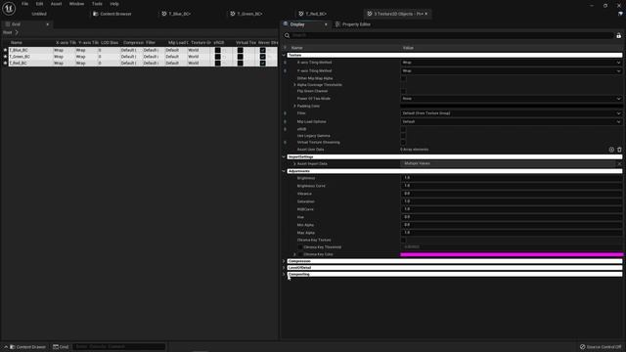
Task: Click the Cmd console icon in status bar
Action: pyautogui.click(x=56, y=347)
